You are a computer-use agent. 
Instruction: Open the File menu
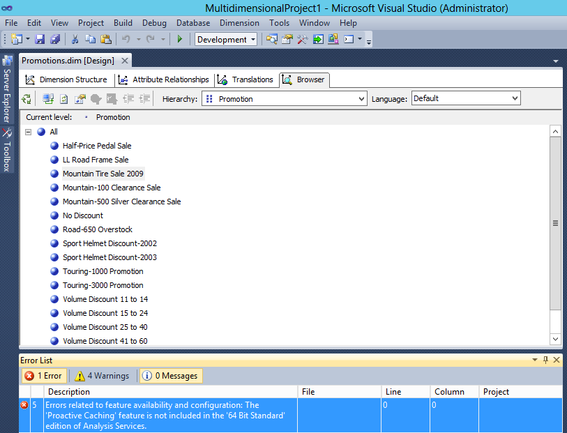coord(11,23)
